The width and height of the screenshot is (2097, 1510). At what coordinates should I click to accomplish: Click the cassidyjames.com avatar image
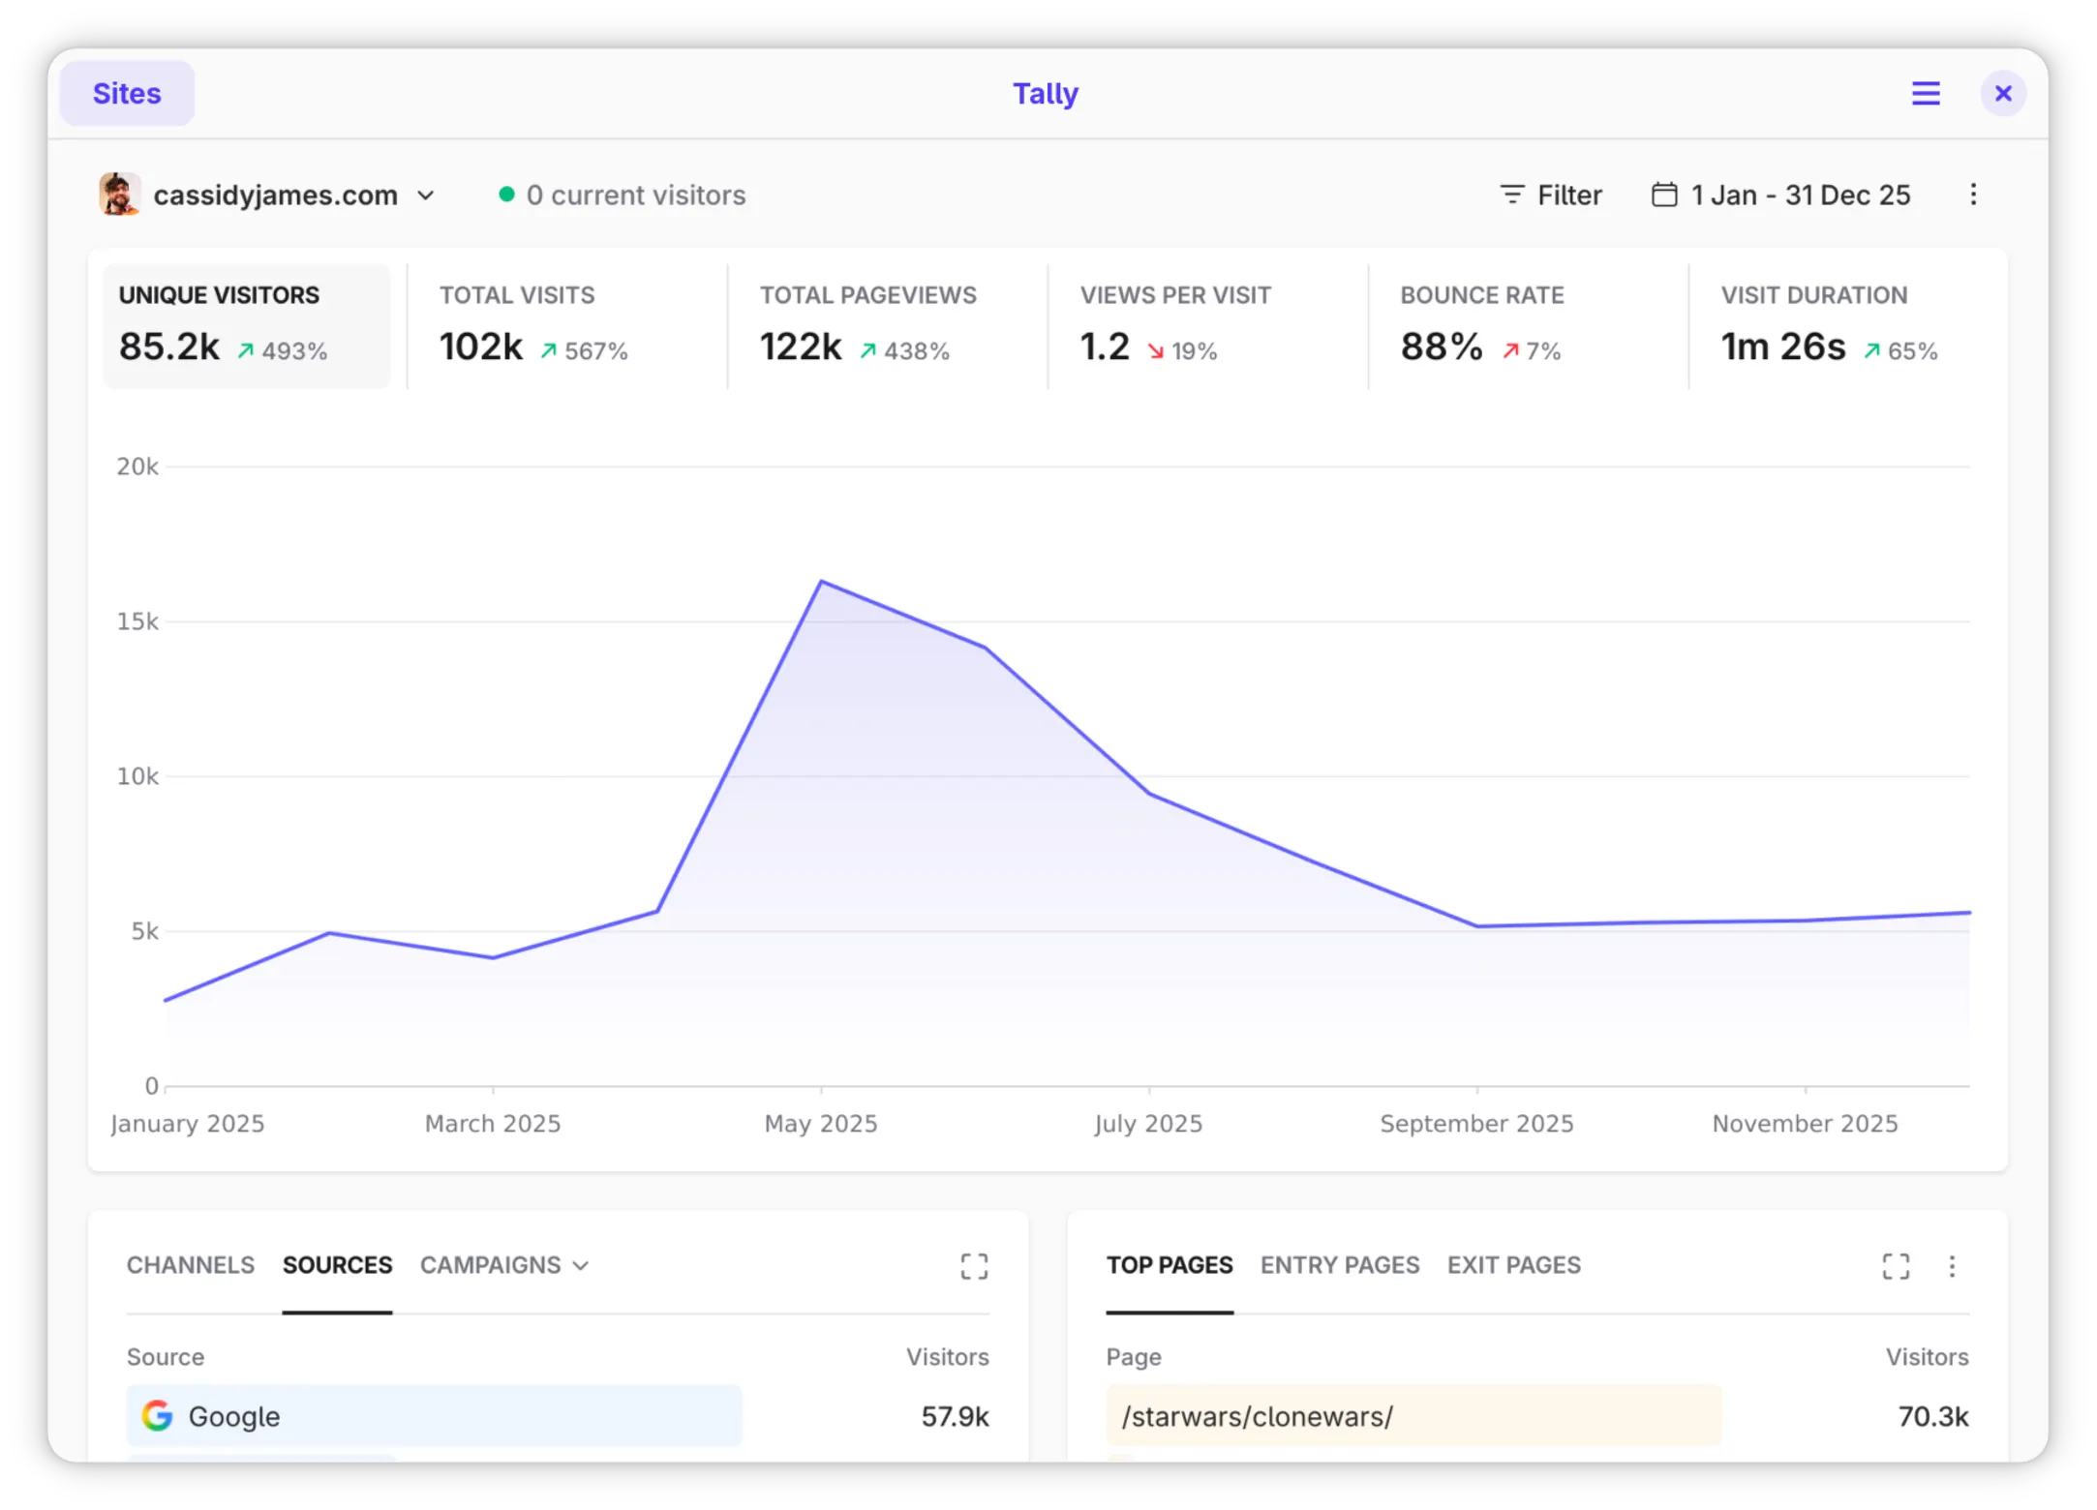120,195
